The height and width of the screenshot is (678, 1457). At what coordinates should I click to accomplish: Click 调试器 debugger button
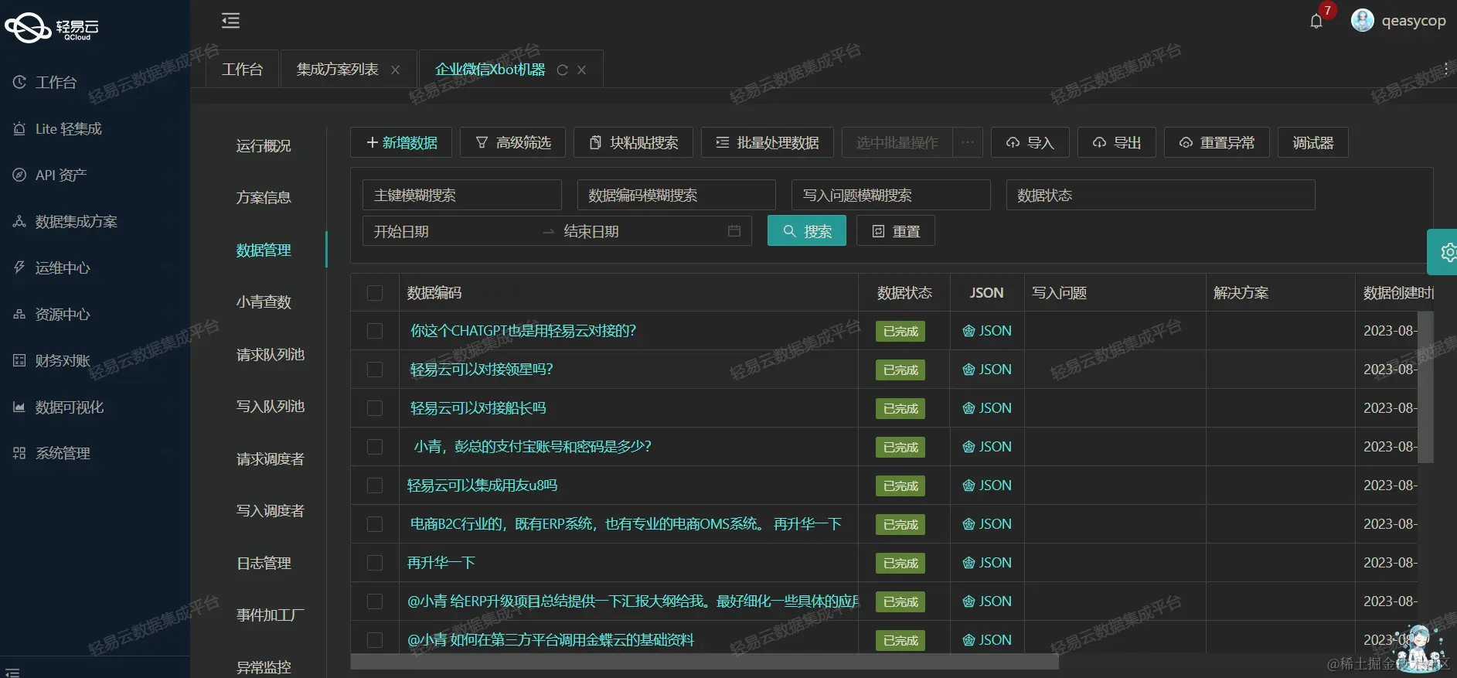click(1312, 142)
